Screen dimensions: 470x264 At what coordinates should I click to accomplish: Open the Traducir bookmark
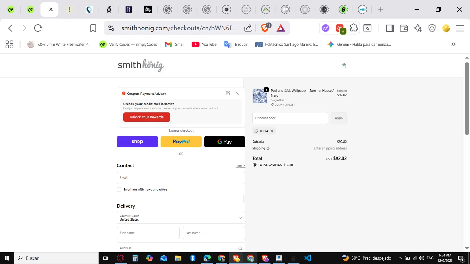pos(236,44)
